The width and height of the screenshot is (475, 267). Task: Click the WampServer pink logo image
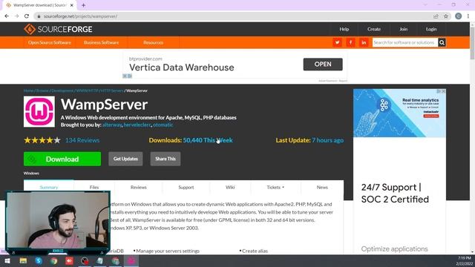pos(39,112)
